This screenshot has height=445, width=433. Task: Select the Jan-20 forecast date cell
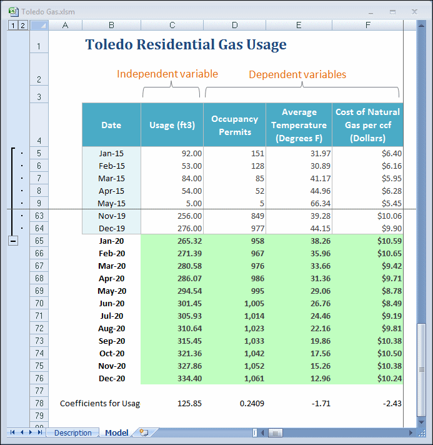point(111,241)
